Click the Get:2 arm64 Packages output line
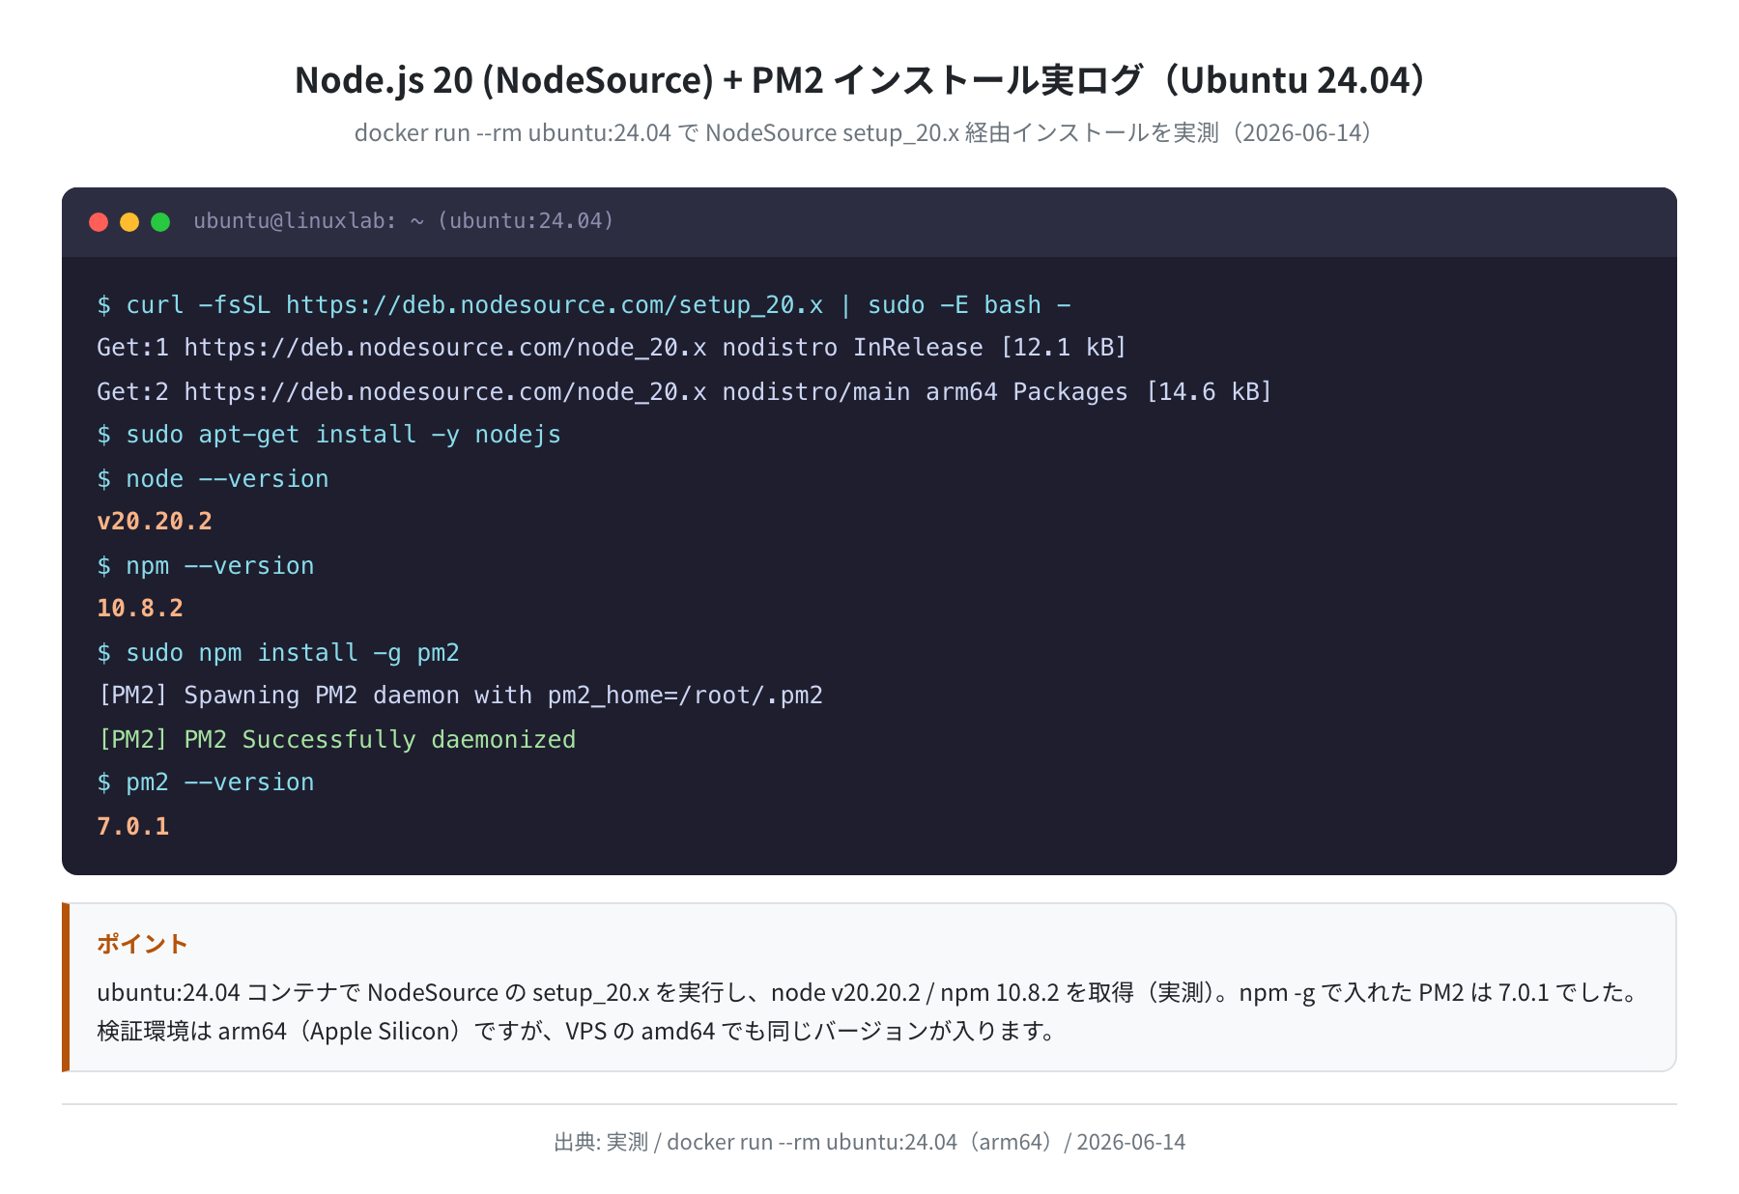1739x1194 pixels. [684, 392]
